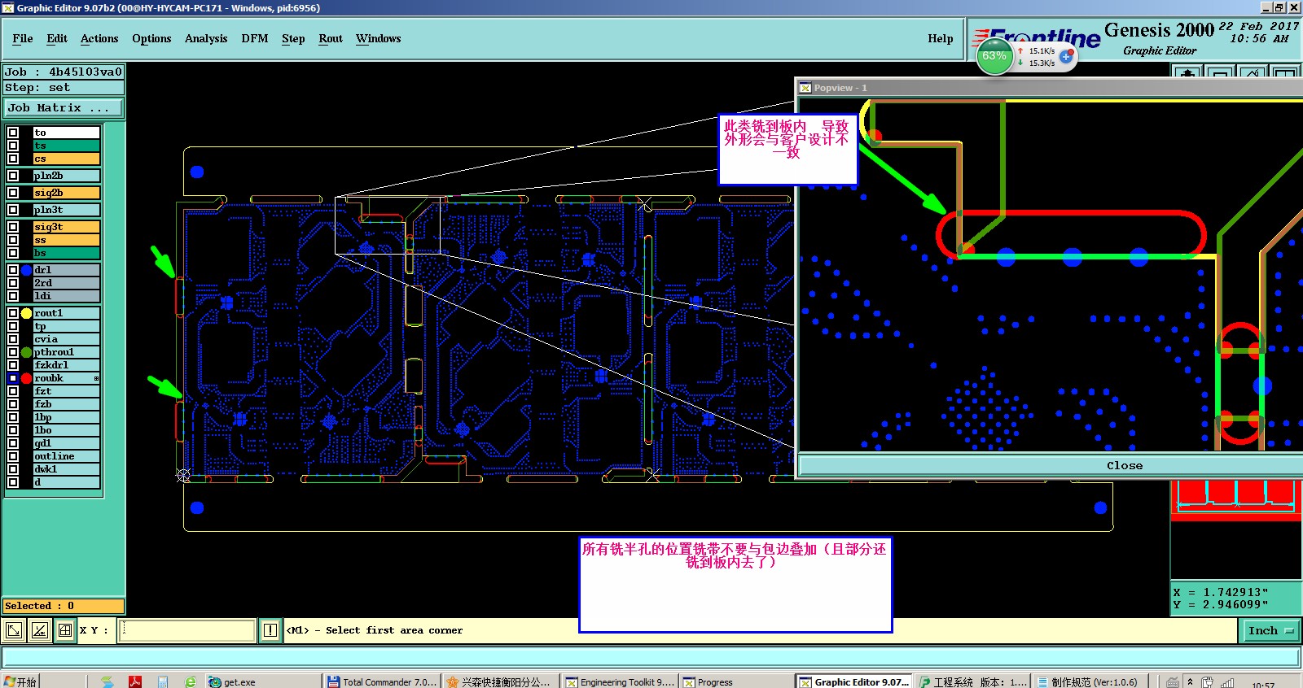Select layer fzkdrl in the layer list
This screenshot has height=688, width=1303.
coord(66,365)
